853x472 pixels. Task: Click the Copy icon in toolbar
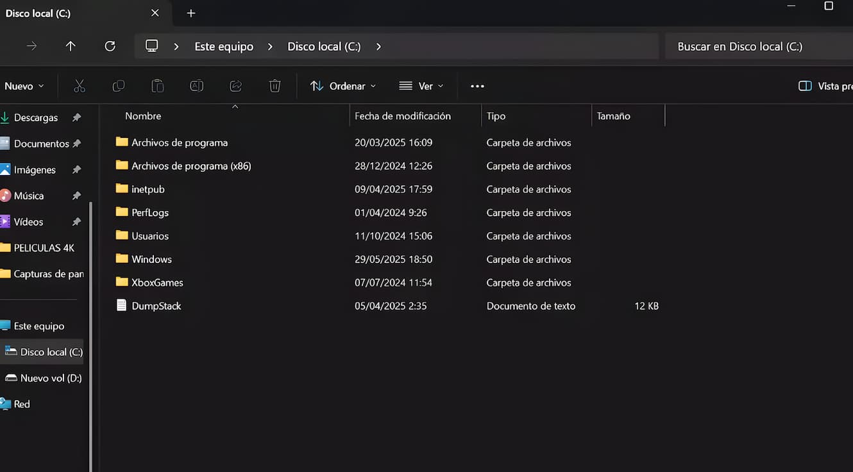[x=119, y=86]
